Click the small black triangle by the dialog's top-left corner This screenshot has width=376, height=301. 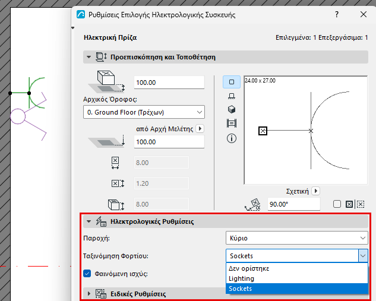coord(73,28)
